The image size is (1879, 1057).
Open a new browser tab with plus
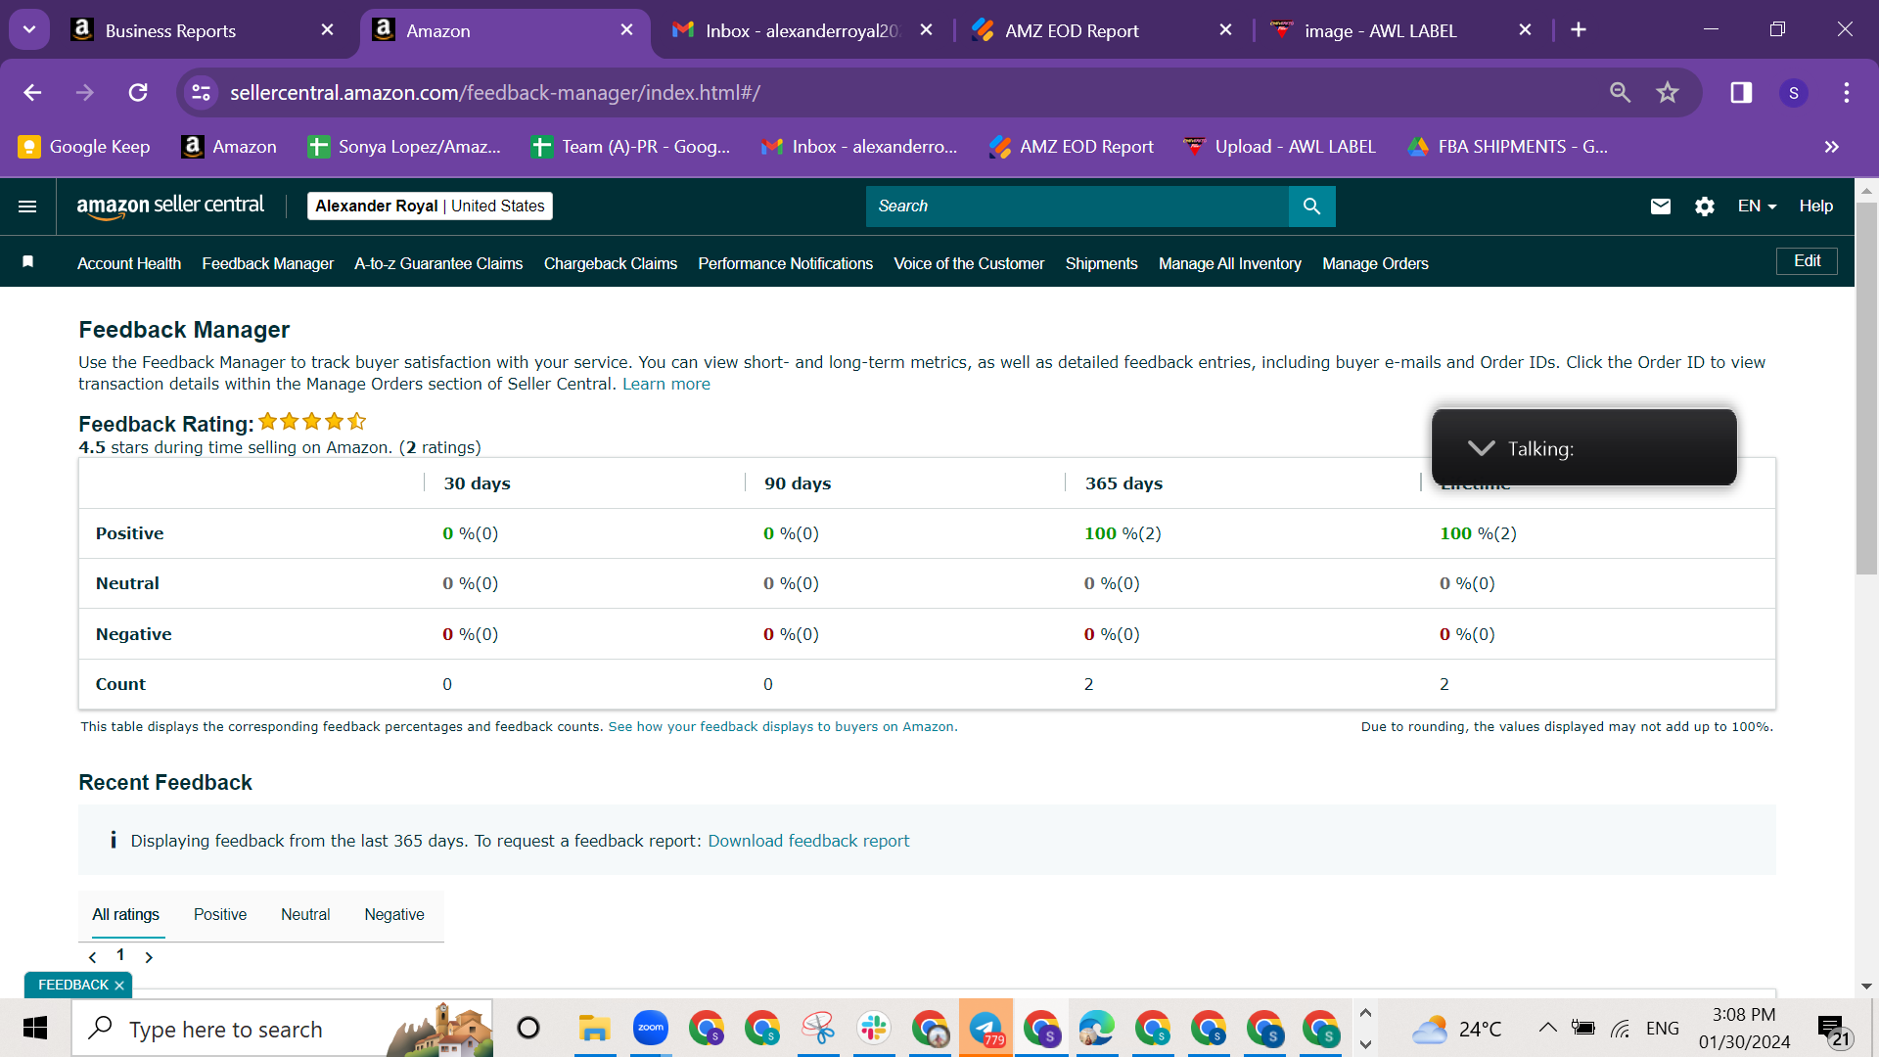[1579, 29]
